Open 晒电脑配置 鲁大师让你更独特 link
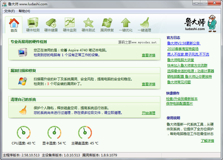 point(190,77)
